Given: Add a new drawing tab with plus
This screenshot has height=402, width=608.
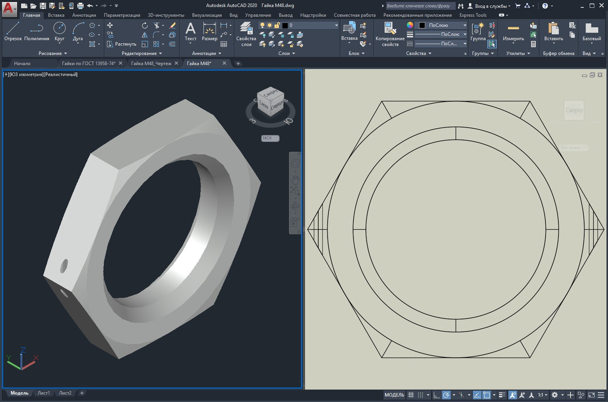Looking at the screenshot, I should pos(238,64).
